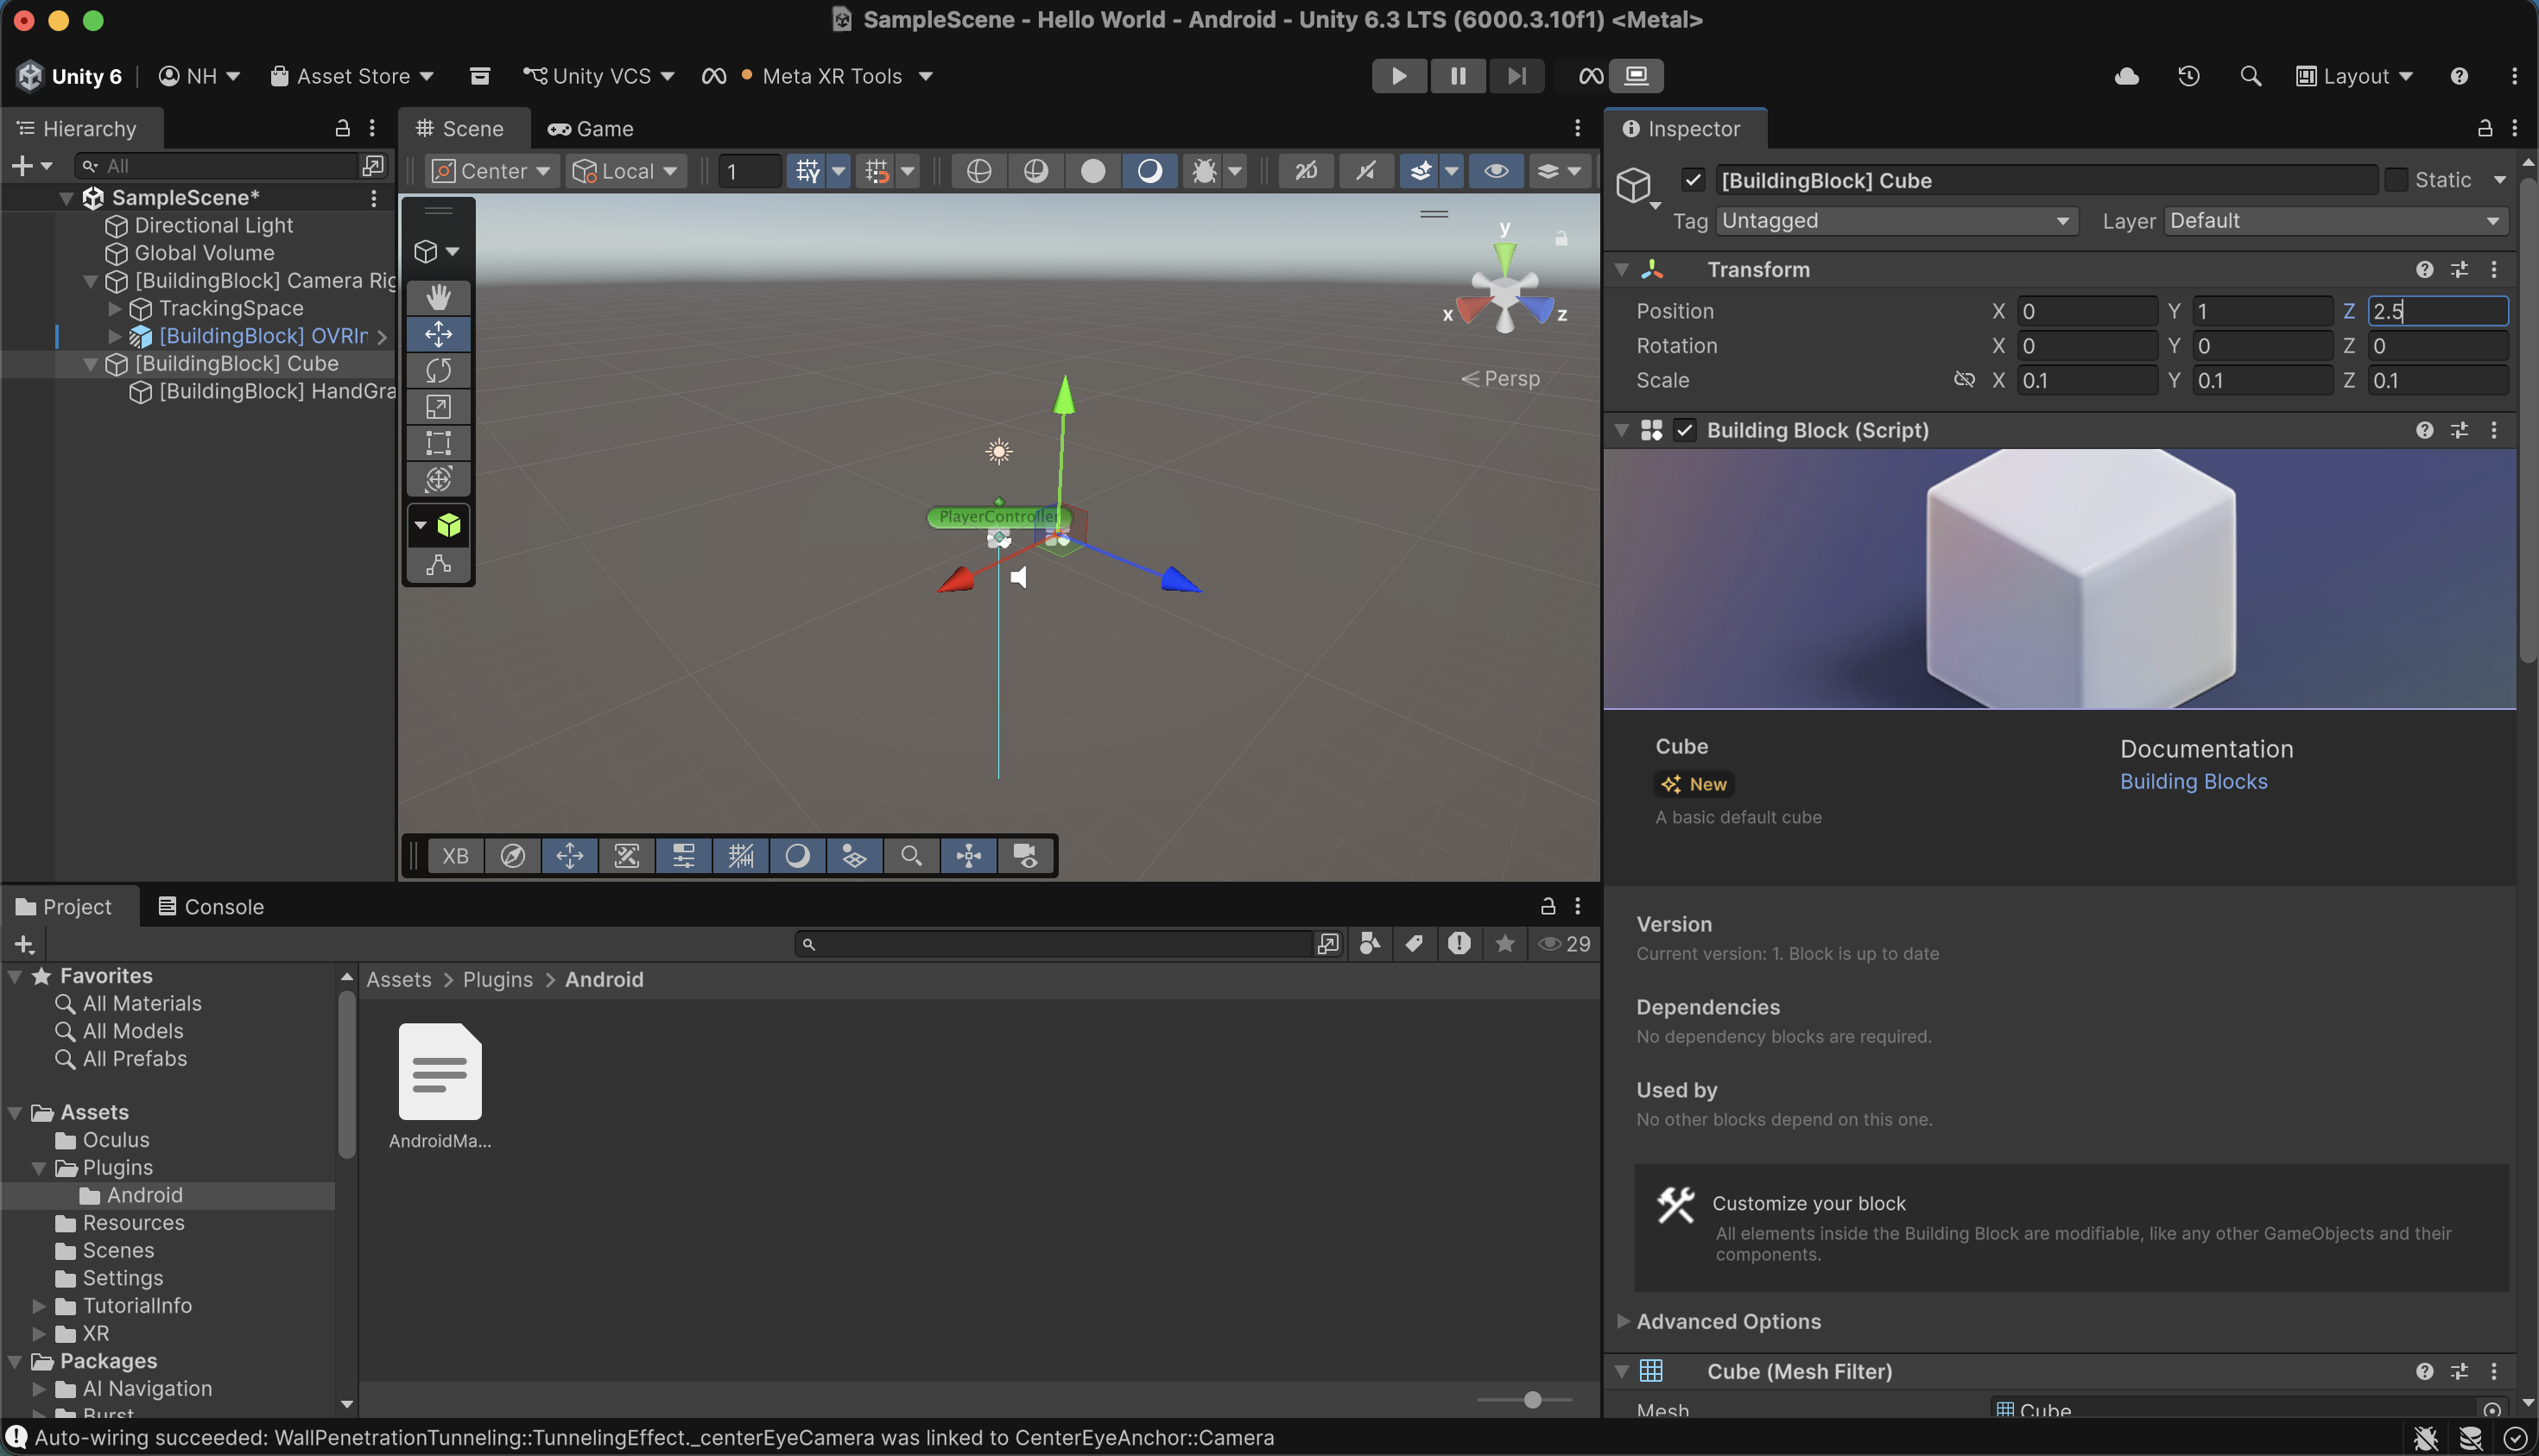Click the Pause button

(1457, 76)
